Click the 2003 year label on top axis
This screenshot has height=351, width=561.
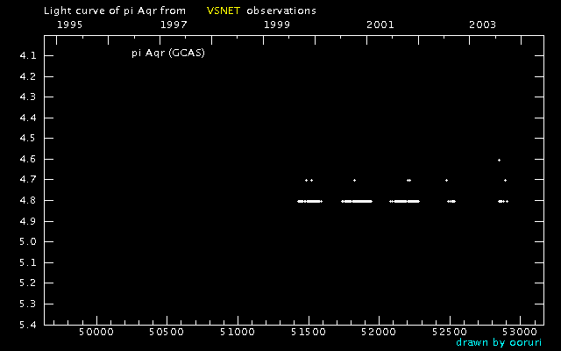point(483,25)
